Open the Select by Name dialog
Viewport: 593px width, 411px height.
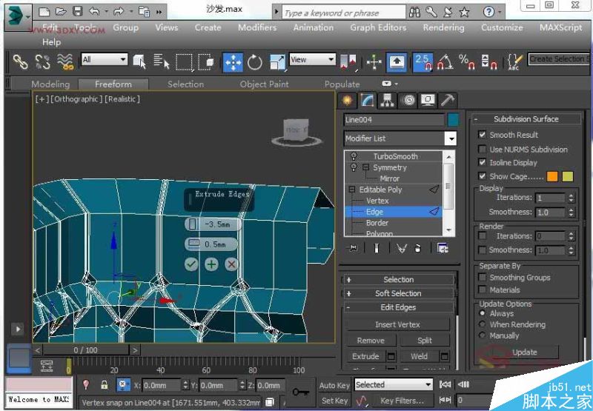[162, 61]
